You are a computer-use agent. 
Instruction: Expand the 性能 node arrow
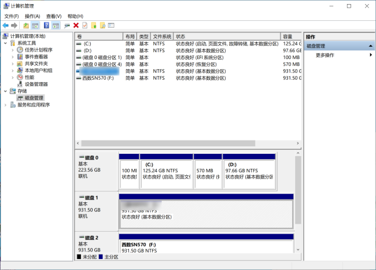(x=13, y=77)
